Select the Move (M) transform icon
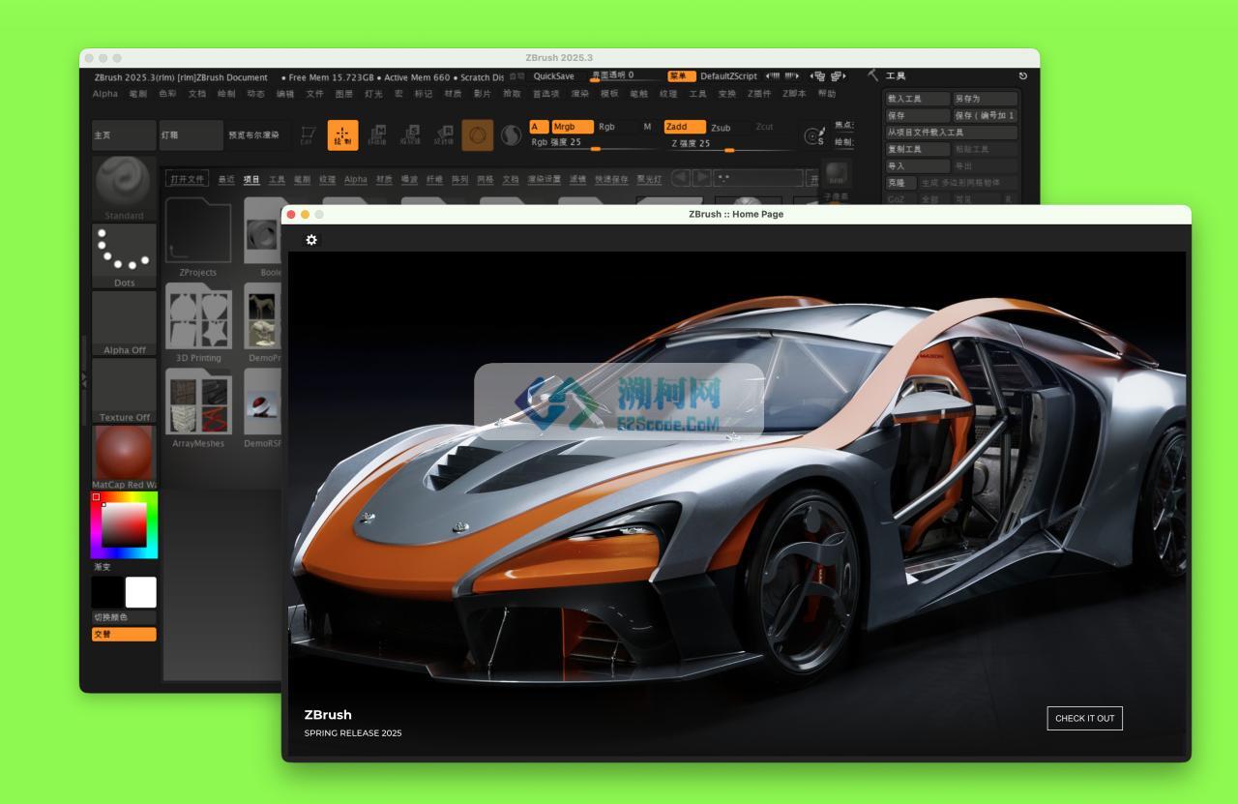Image resolution: width=1238 pixels, height=804 pixels. click(377, 135)
